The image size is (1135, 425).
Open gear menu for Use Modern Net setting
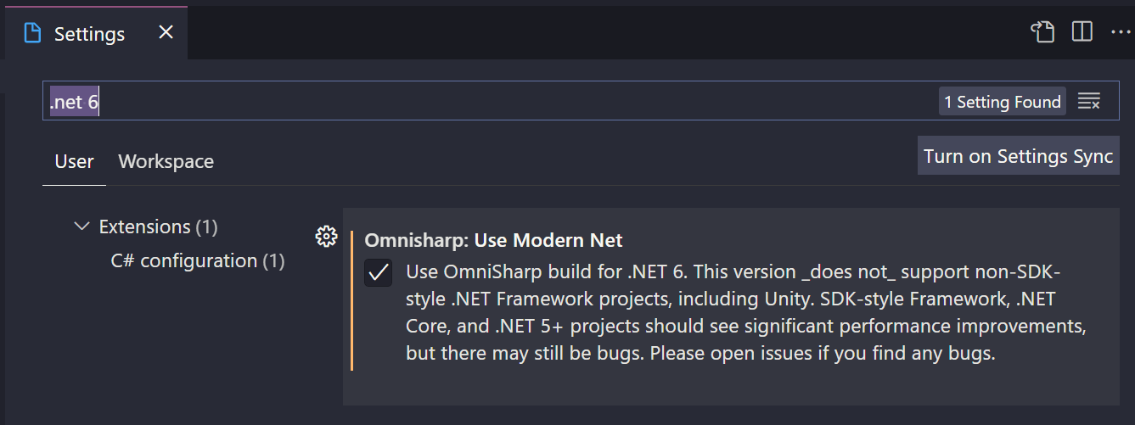[326, 237]
